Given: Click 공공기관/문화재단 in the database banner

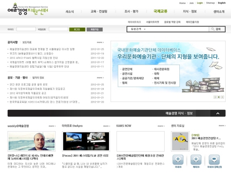Looking at the screenshot, I should (x=133, y=78).
